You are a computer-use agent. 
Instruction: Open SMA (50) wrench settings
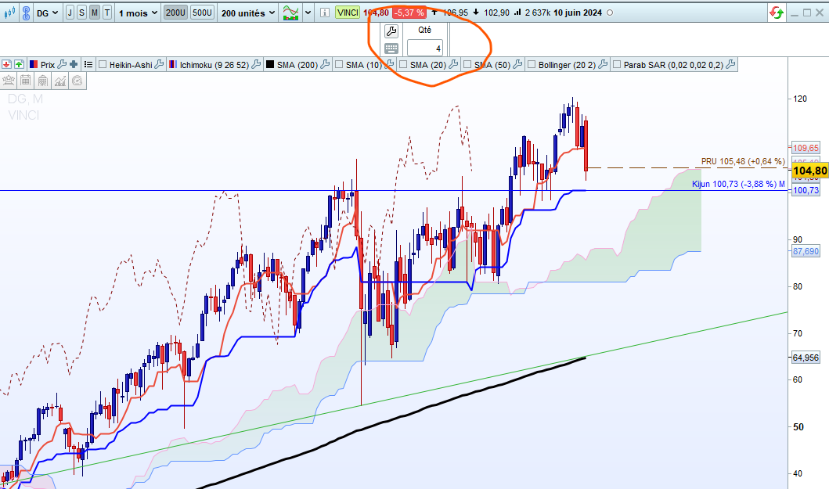click(x=518, y=64)
